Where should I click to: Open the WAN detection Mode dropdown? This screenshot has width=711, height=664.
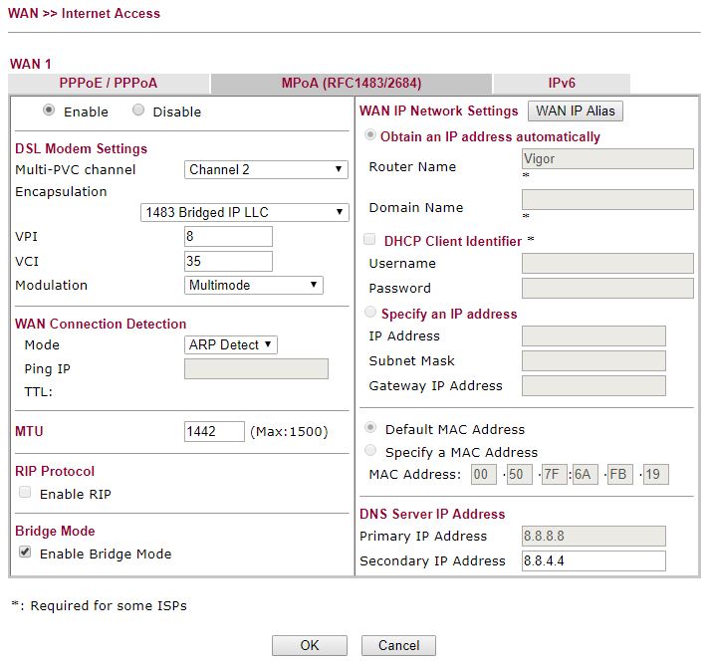231,344
